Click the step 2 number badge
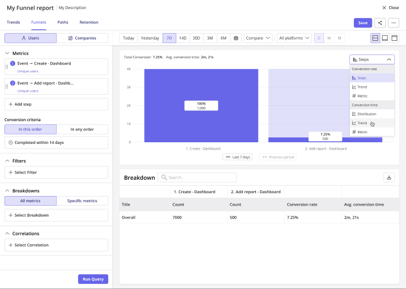Viewport: 406px width, 289px height. [12, 83]
